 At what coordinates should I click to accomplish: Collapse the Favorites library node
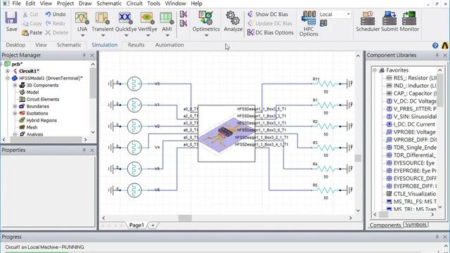pos(375,70)
